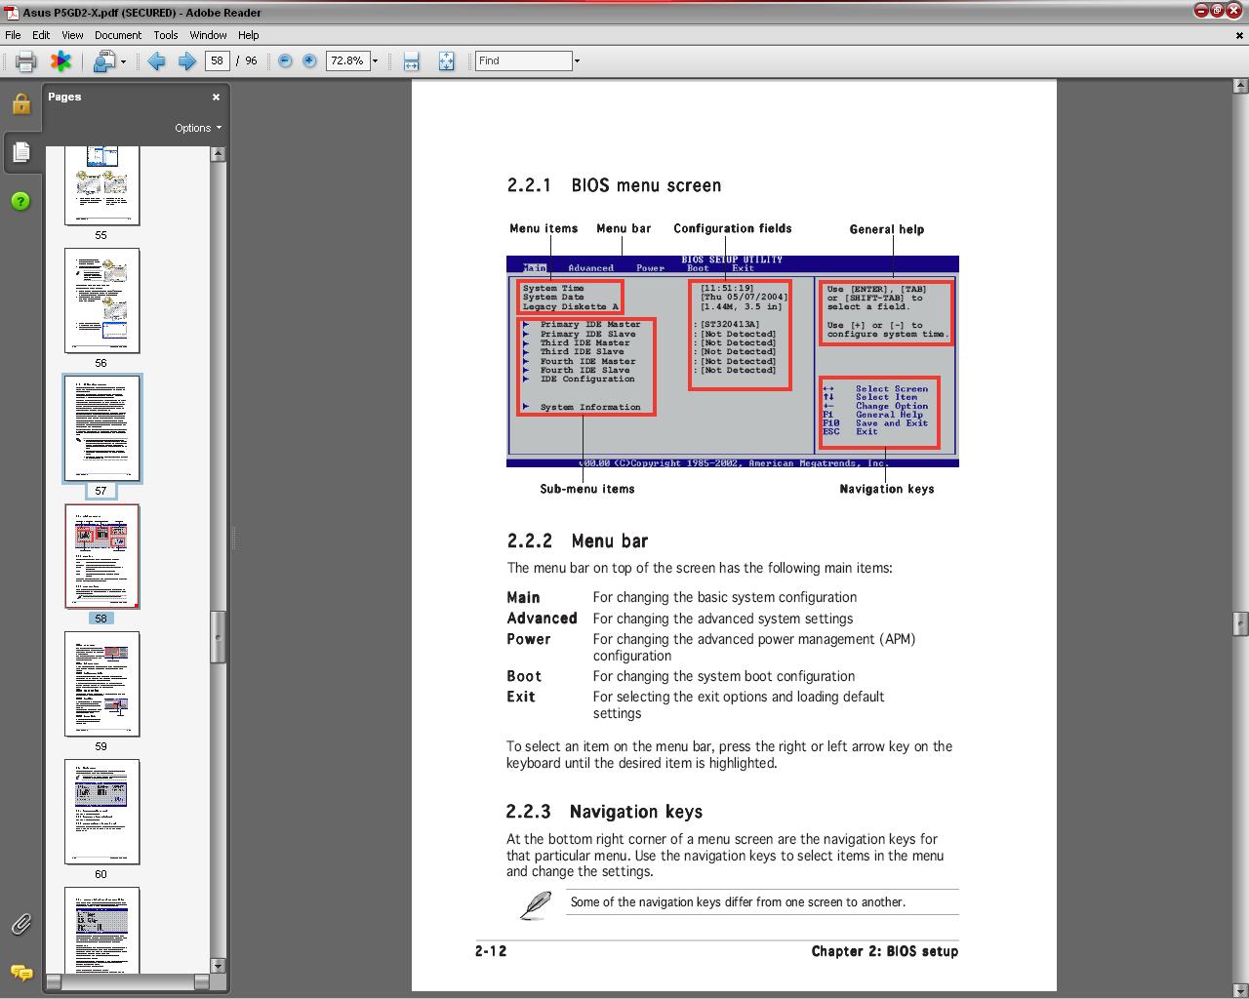Screen dimensions: 1249x999
Task: Click the feather note icon in document
Action: 535,904
